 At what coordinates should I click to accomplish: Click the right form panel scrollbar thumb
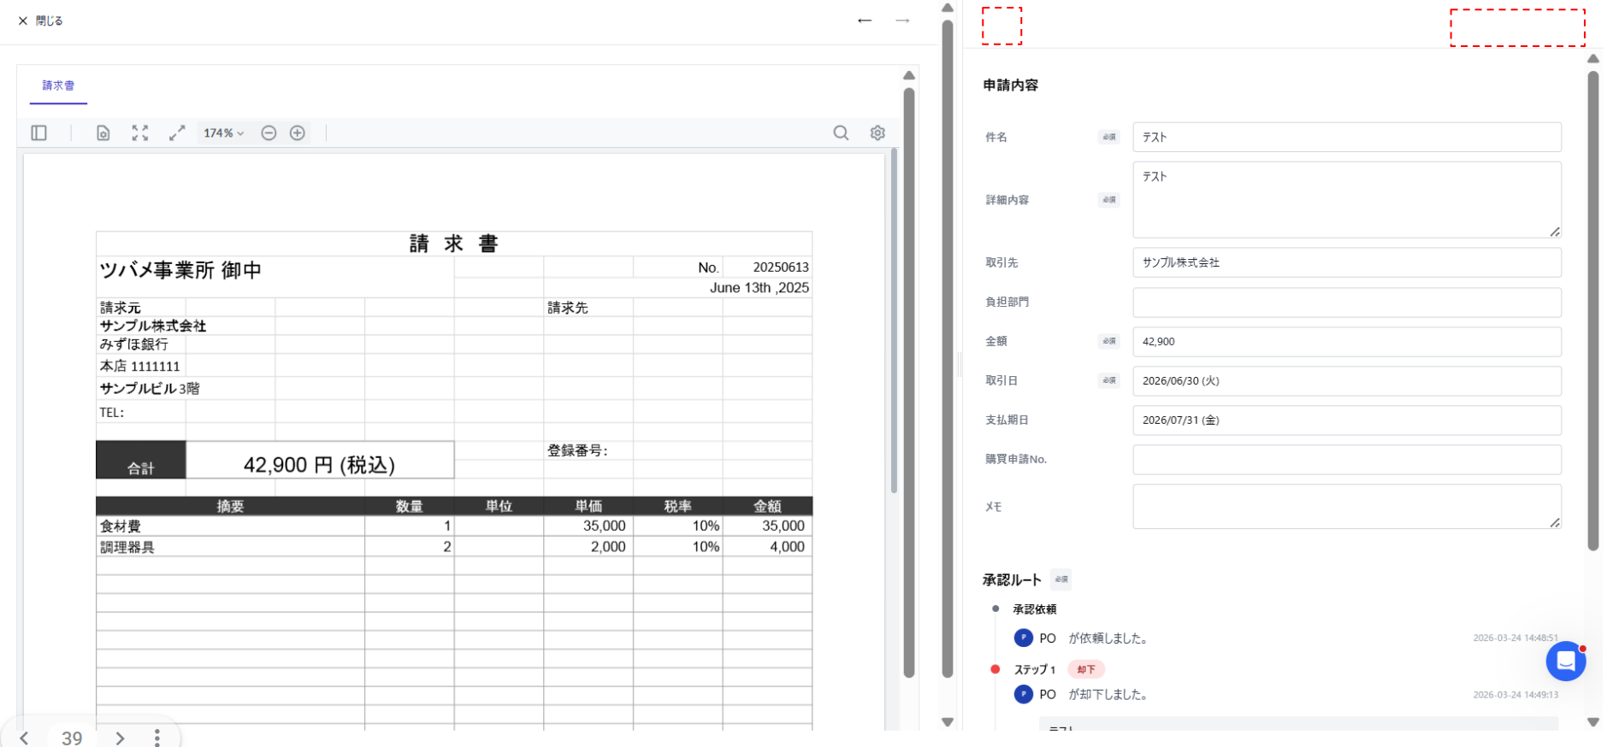point(1592,310)
